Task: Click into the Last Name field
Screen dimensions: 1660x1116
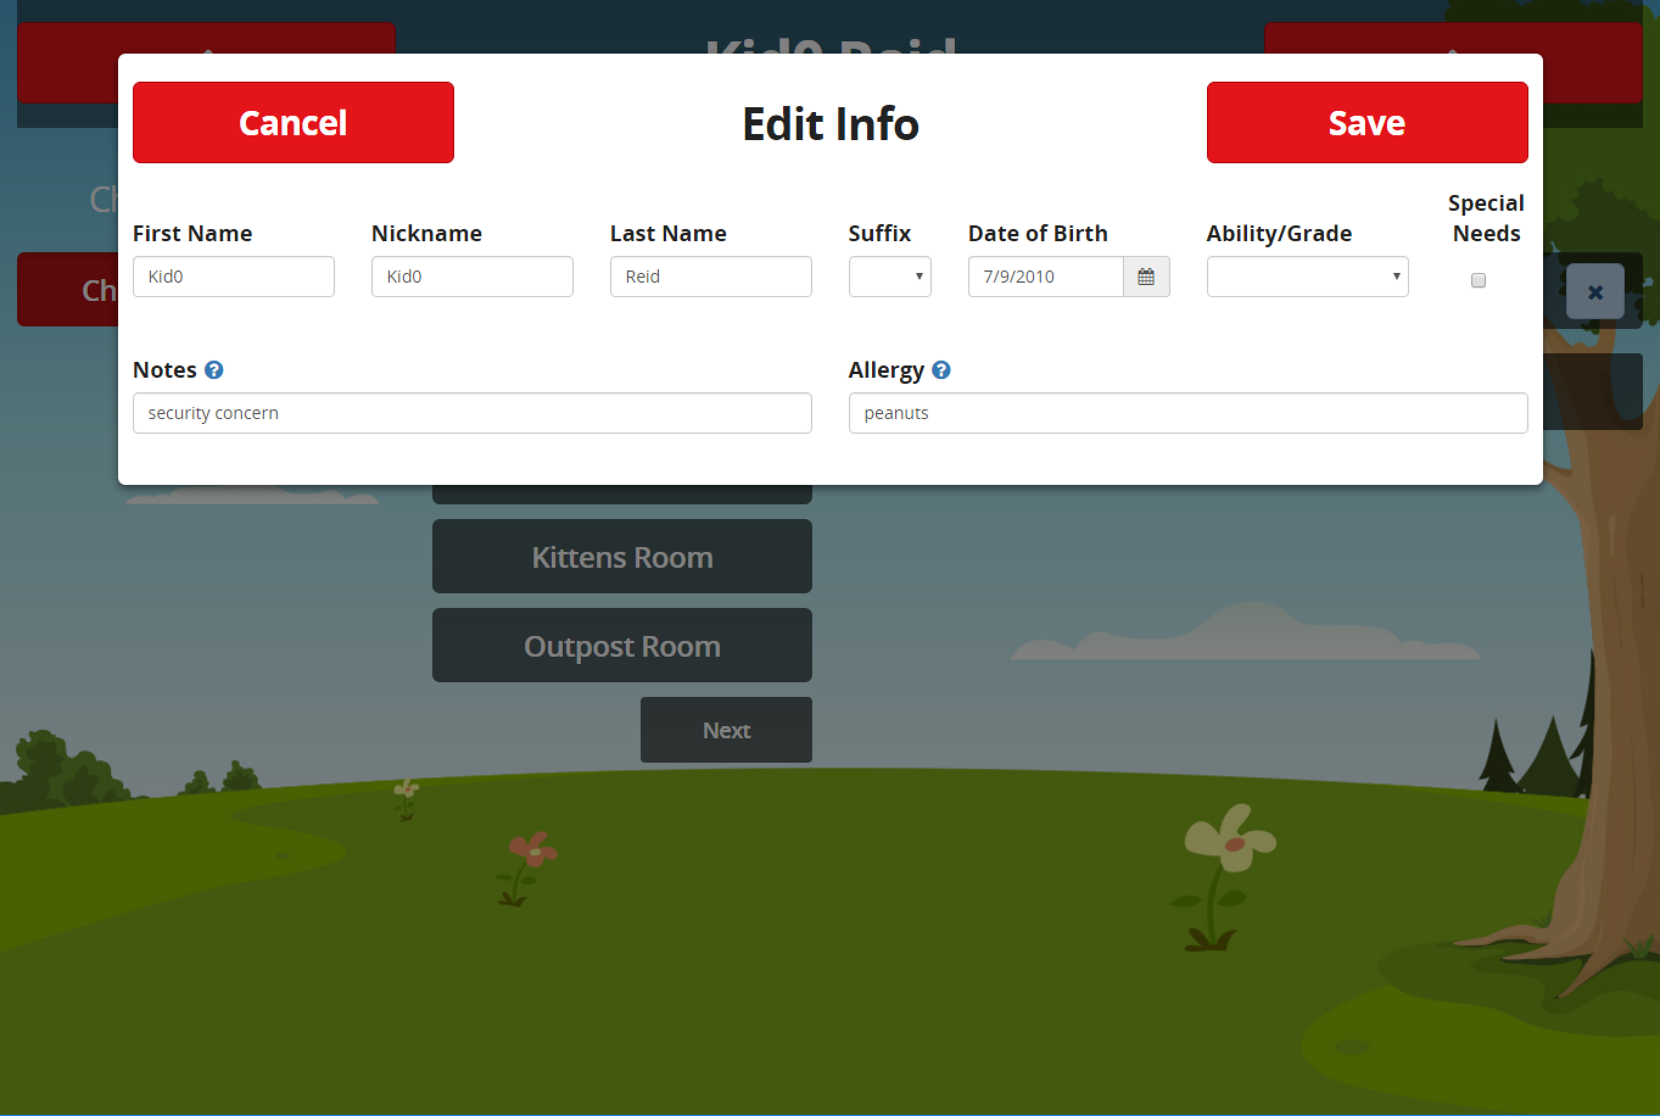Action: click(710, 277)
